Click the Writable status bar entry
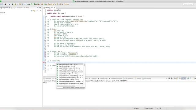 (x=136, y=108)
